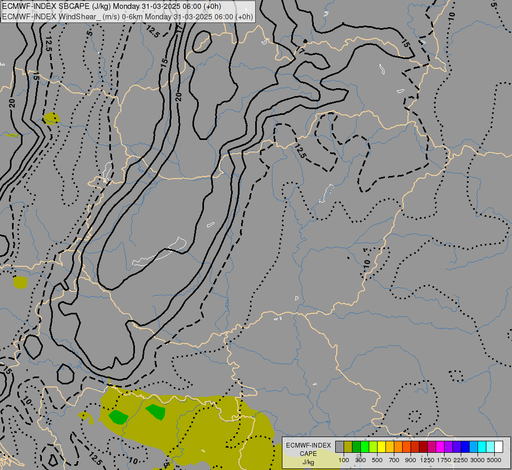Select the legend value 2250
512x470 pixels.
461,460
